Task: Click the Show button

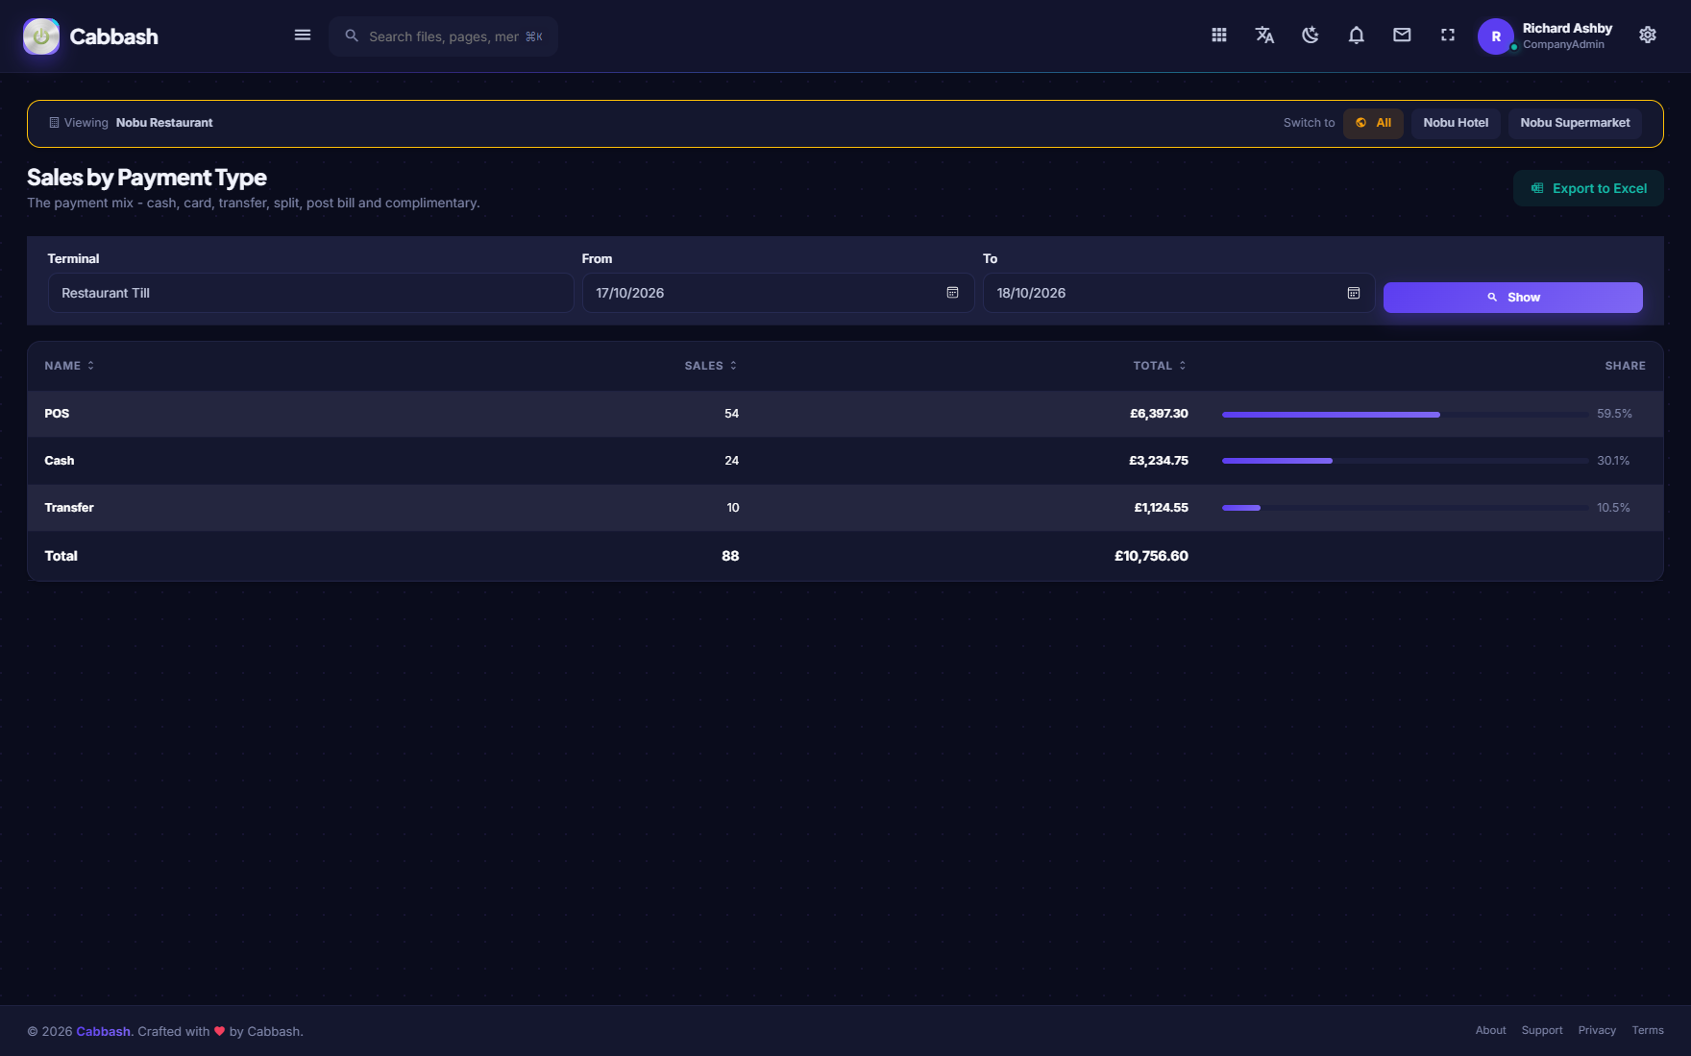Action: click(1513, 298)
